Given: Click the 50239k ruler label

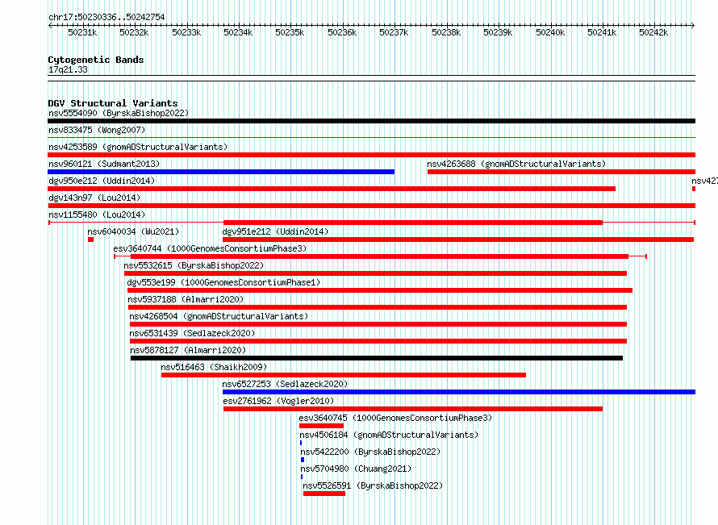Looking at the screenshot, I should [499, 32].
